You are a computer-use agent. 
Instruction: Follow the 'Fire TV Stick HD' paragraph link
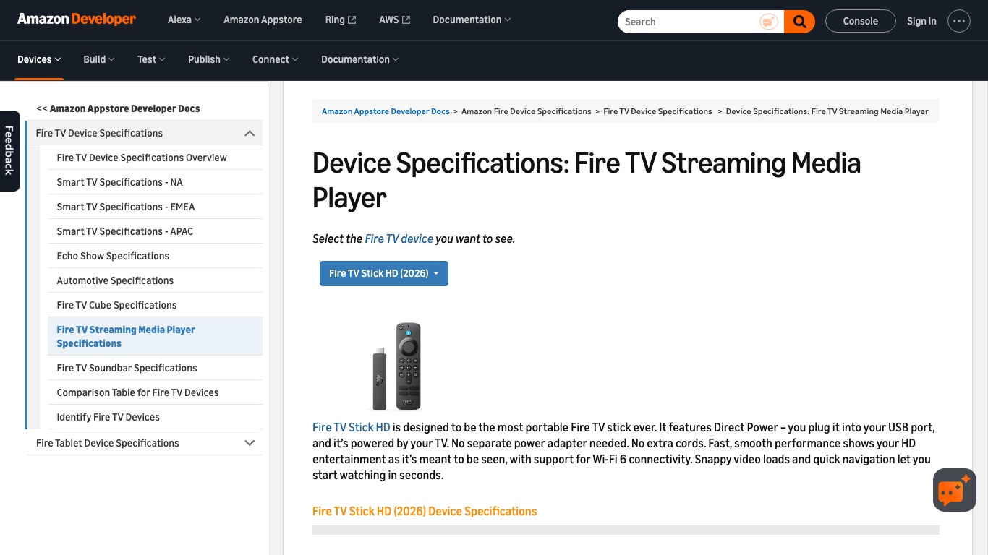point(351,427)
